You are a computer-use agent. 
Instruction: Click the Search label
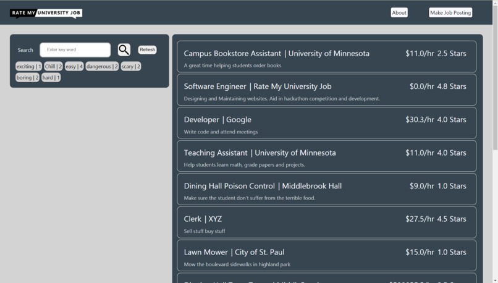pyautogui.click(x=25, y=50)
